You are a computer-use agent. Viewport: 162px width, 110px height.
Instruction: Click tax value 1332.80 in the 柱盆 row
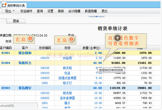(x=146, y=73)
